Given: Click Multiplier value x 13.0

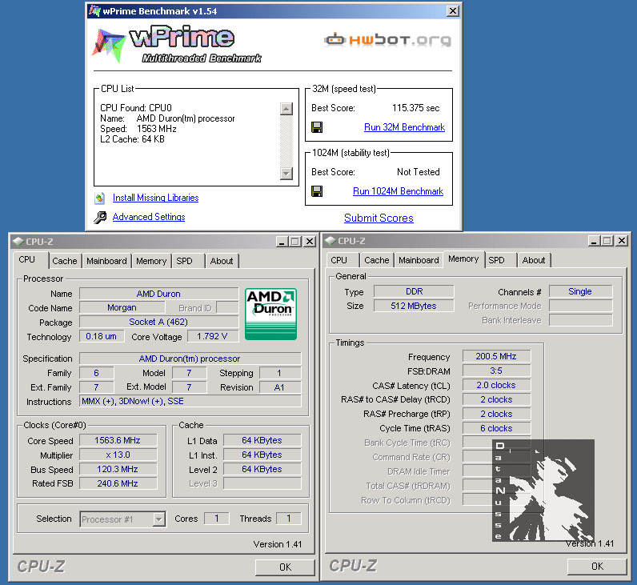Looking at the screenshot, I should tap(118, 455).
